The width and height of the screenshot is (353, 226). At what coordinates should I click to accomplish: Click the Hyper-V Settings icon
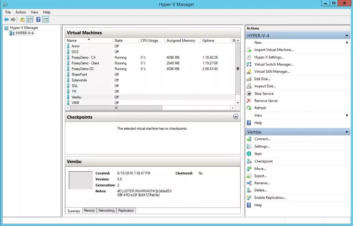pyautogui.click(x=249, y=57)
